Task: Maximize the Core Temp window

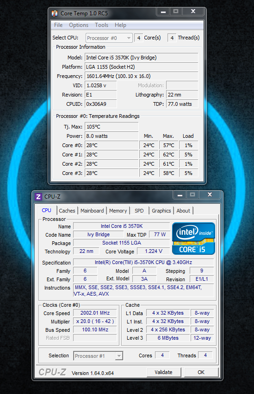Action: 176,11
